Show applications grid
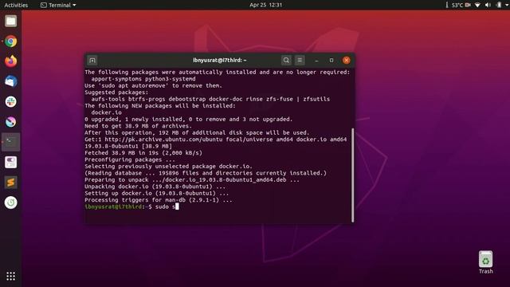Viewport: 510px width, 287px height. coord(10,276)
